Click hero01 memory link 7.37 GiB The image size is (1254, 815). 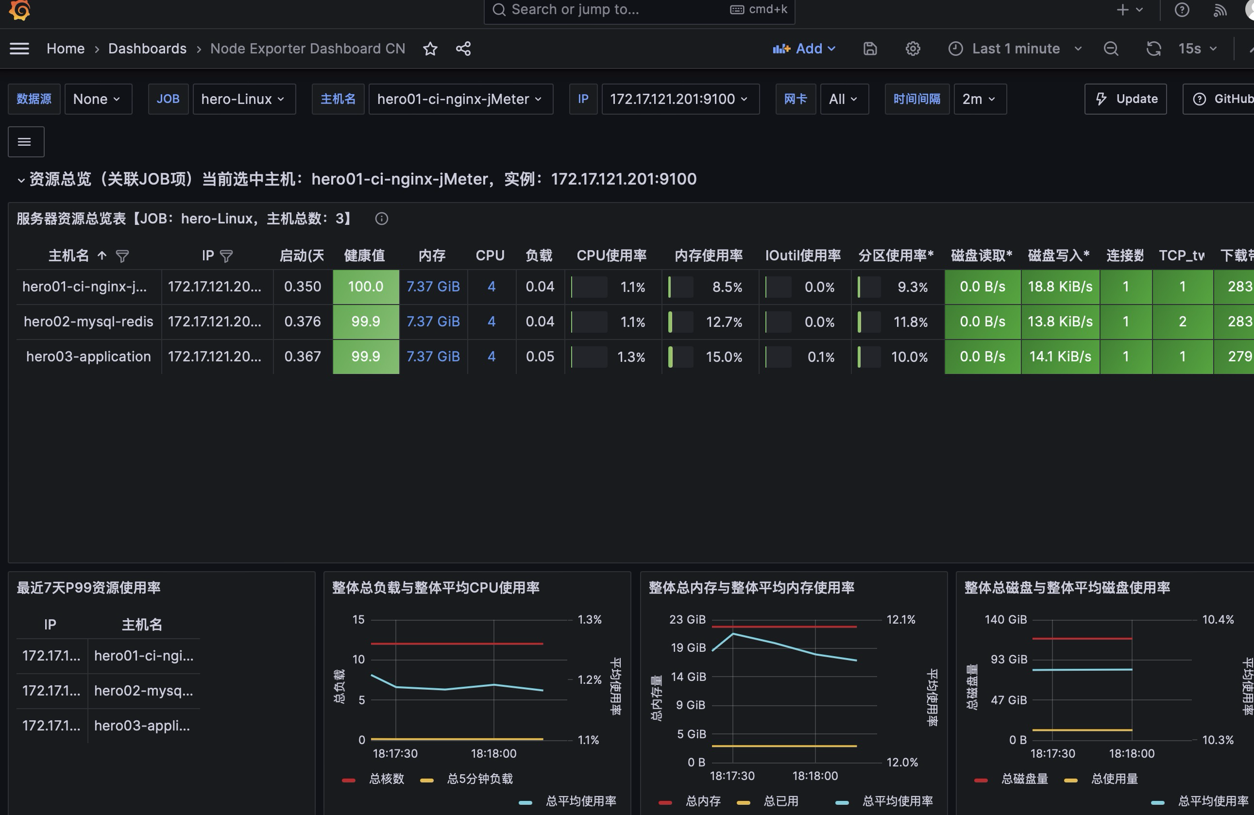pos(433,287)
